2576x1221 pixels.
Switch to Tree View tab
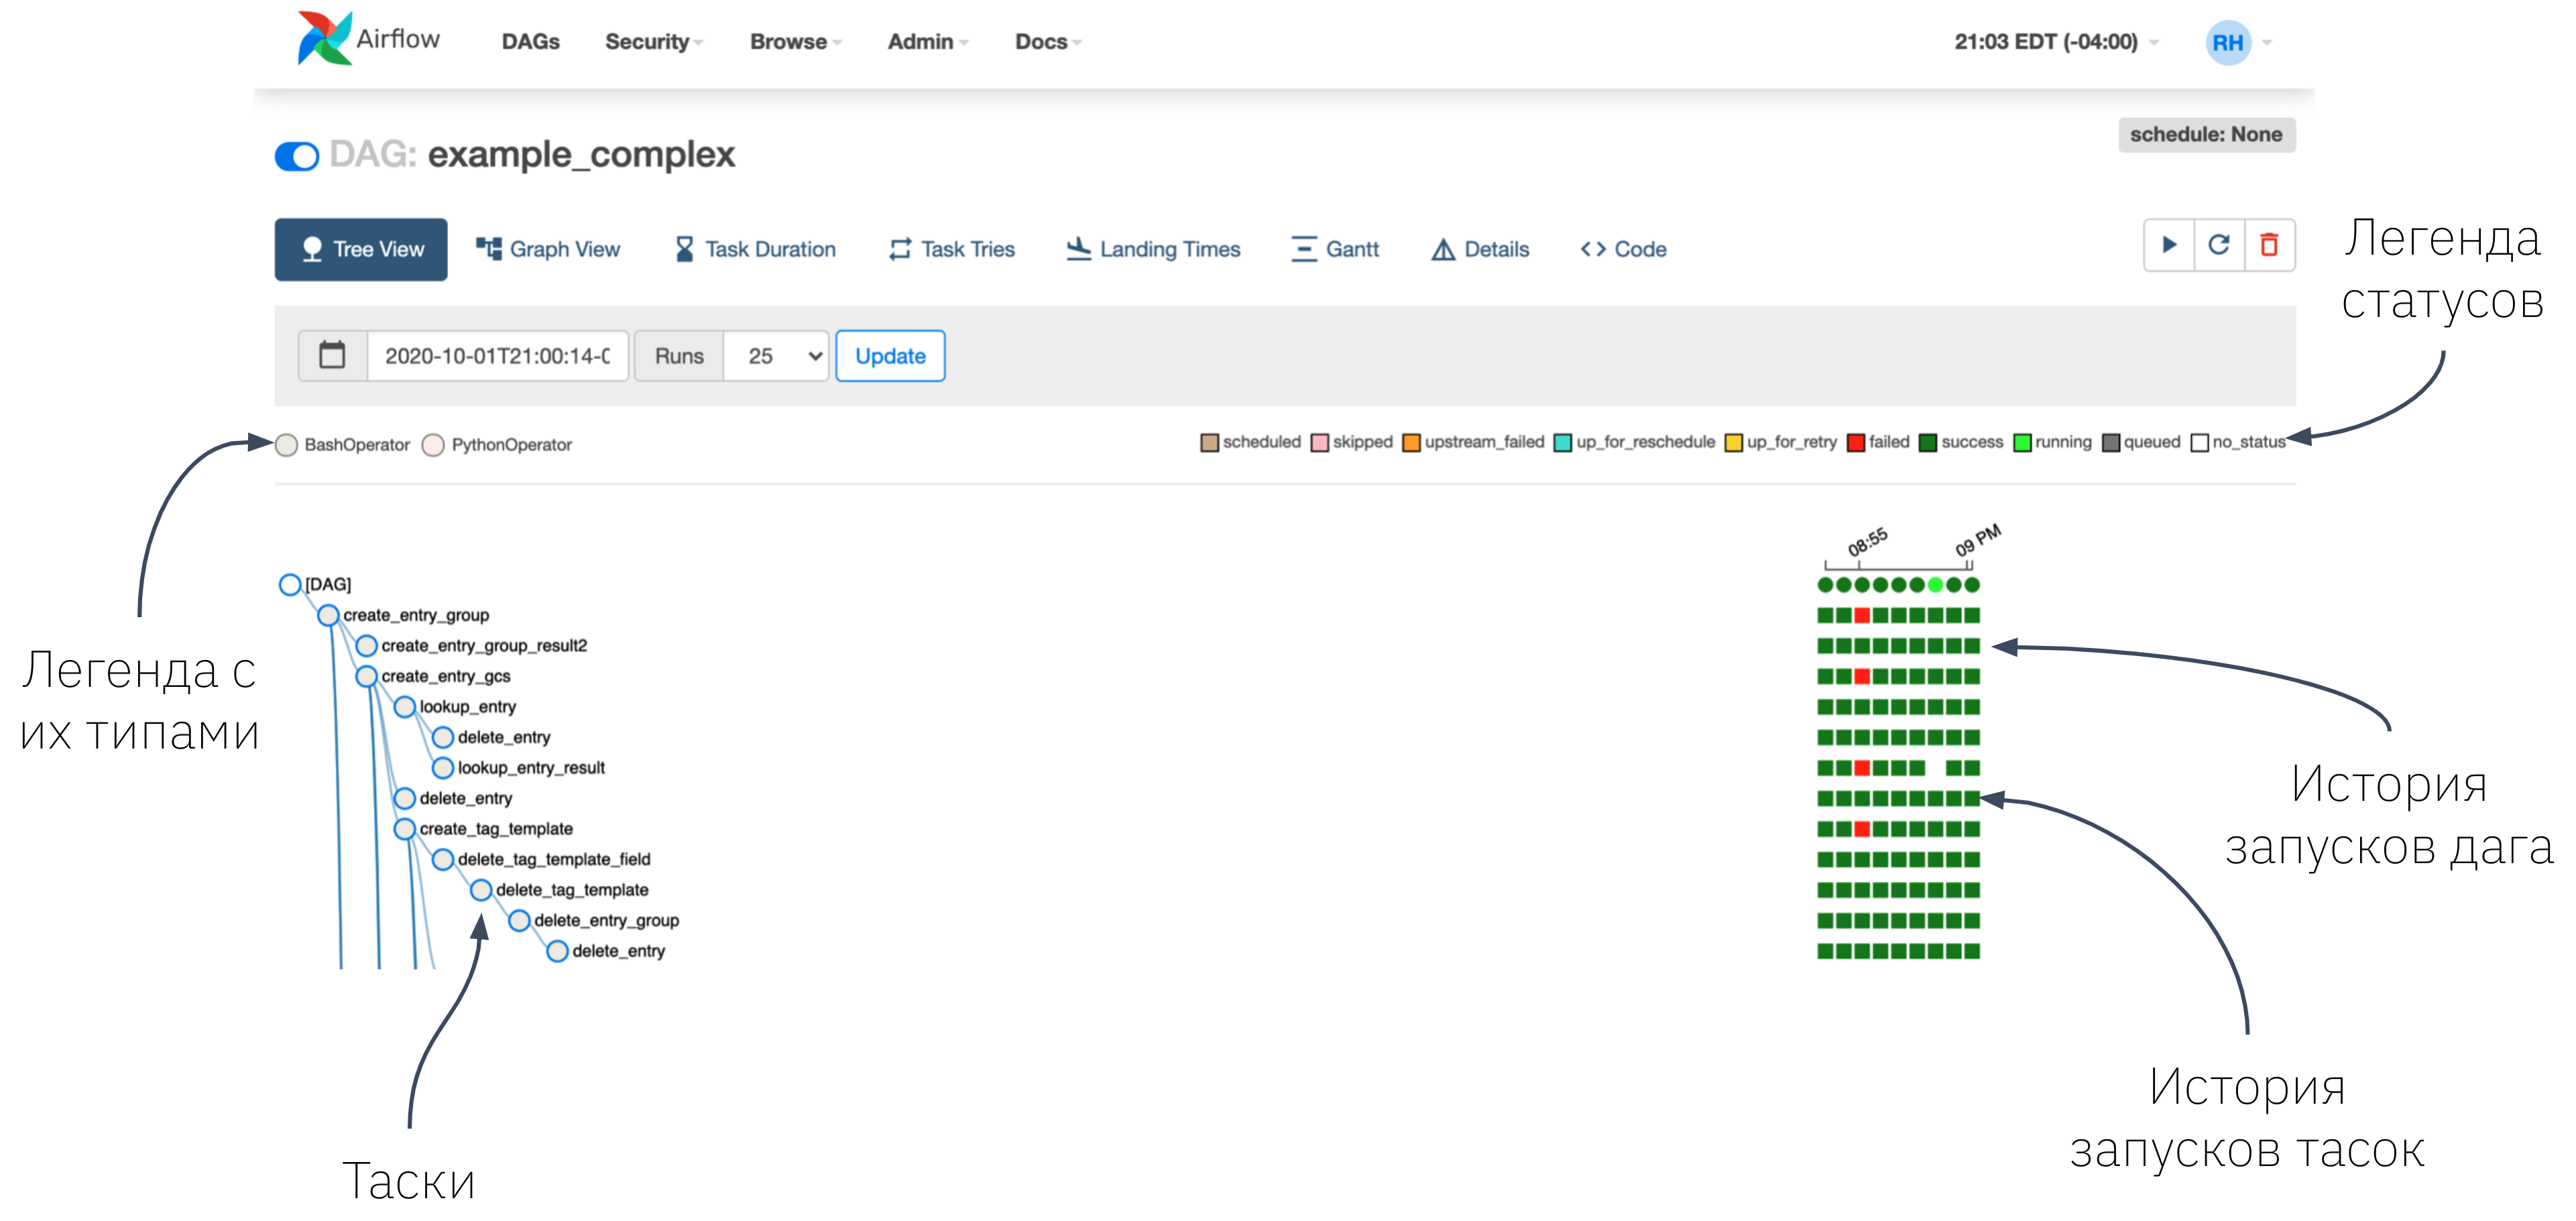click(x=361, y=250)
